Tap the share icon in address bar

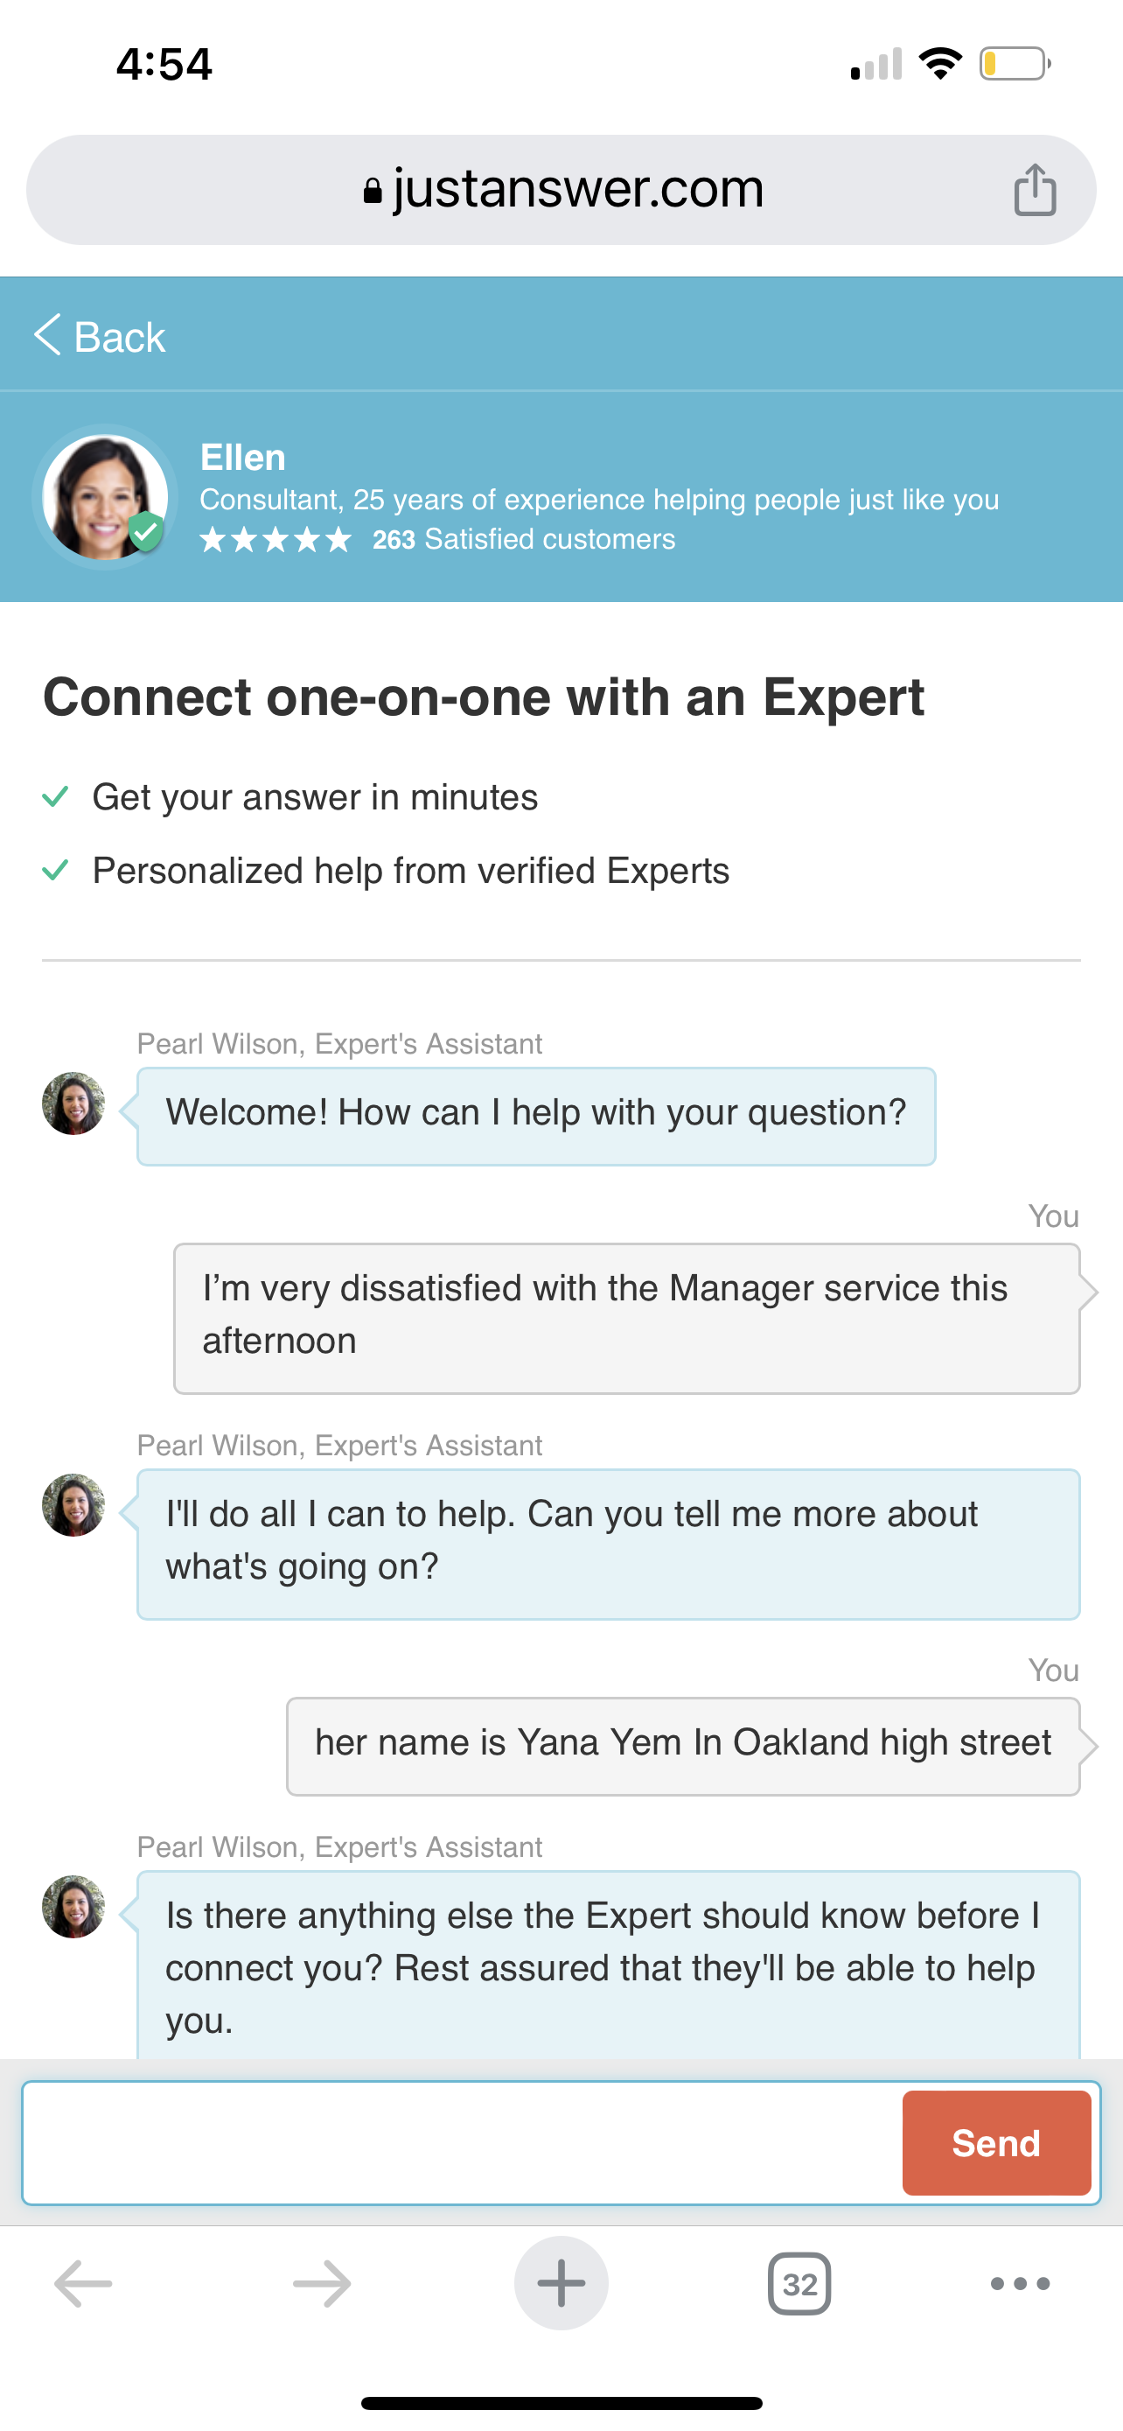point(1035,190)
